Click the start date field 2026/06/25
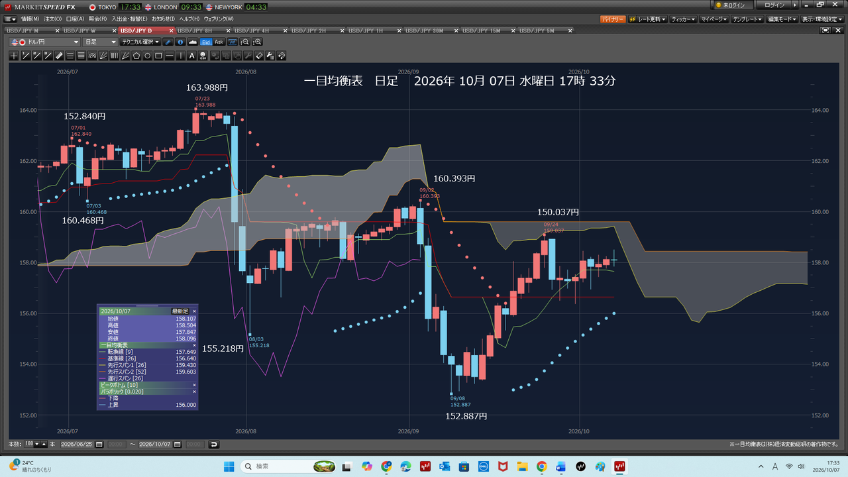848x477 pixels. (x=77, y=445)
